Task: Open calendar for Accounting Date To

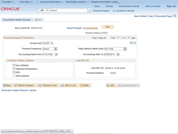Action: (118, 55)
